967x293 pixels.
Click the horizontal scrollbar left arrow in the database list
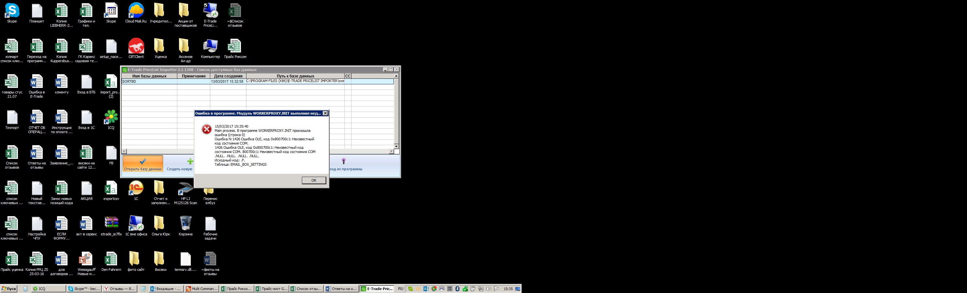click(x=124, y=151)
